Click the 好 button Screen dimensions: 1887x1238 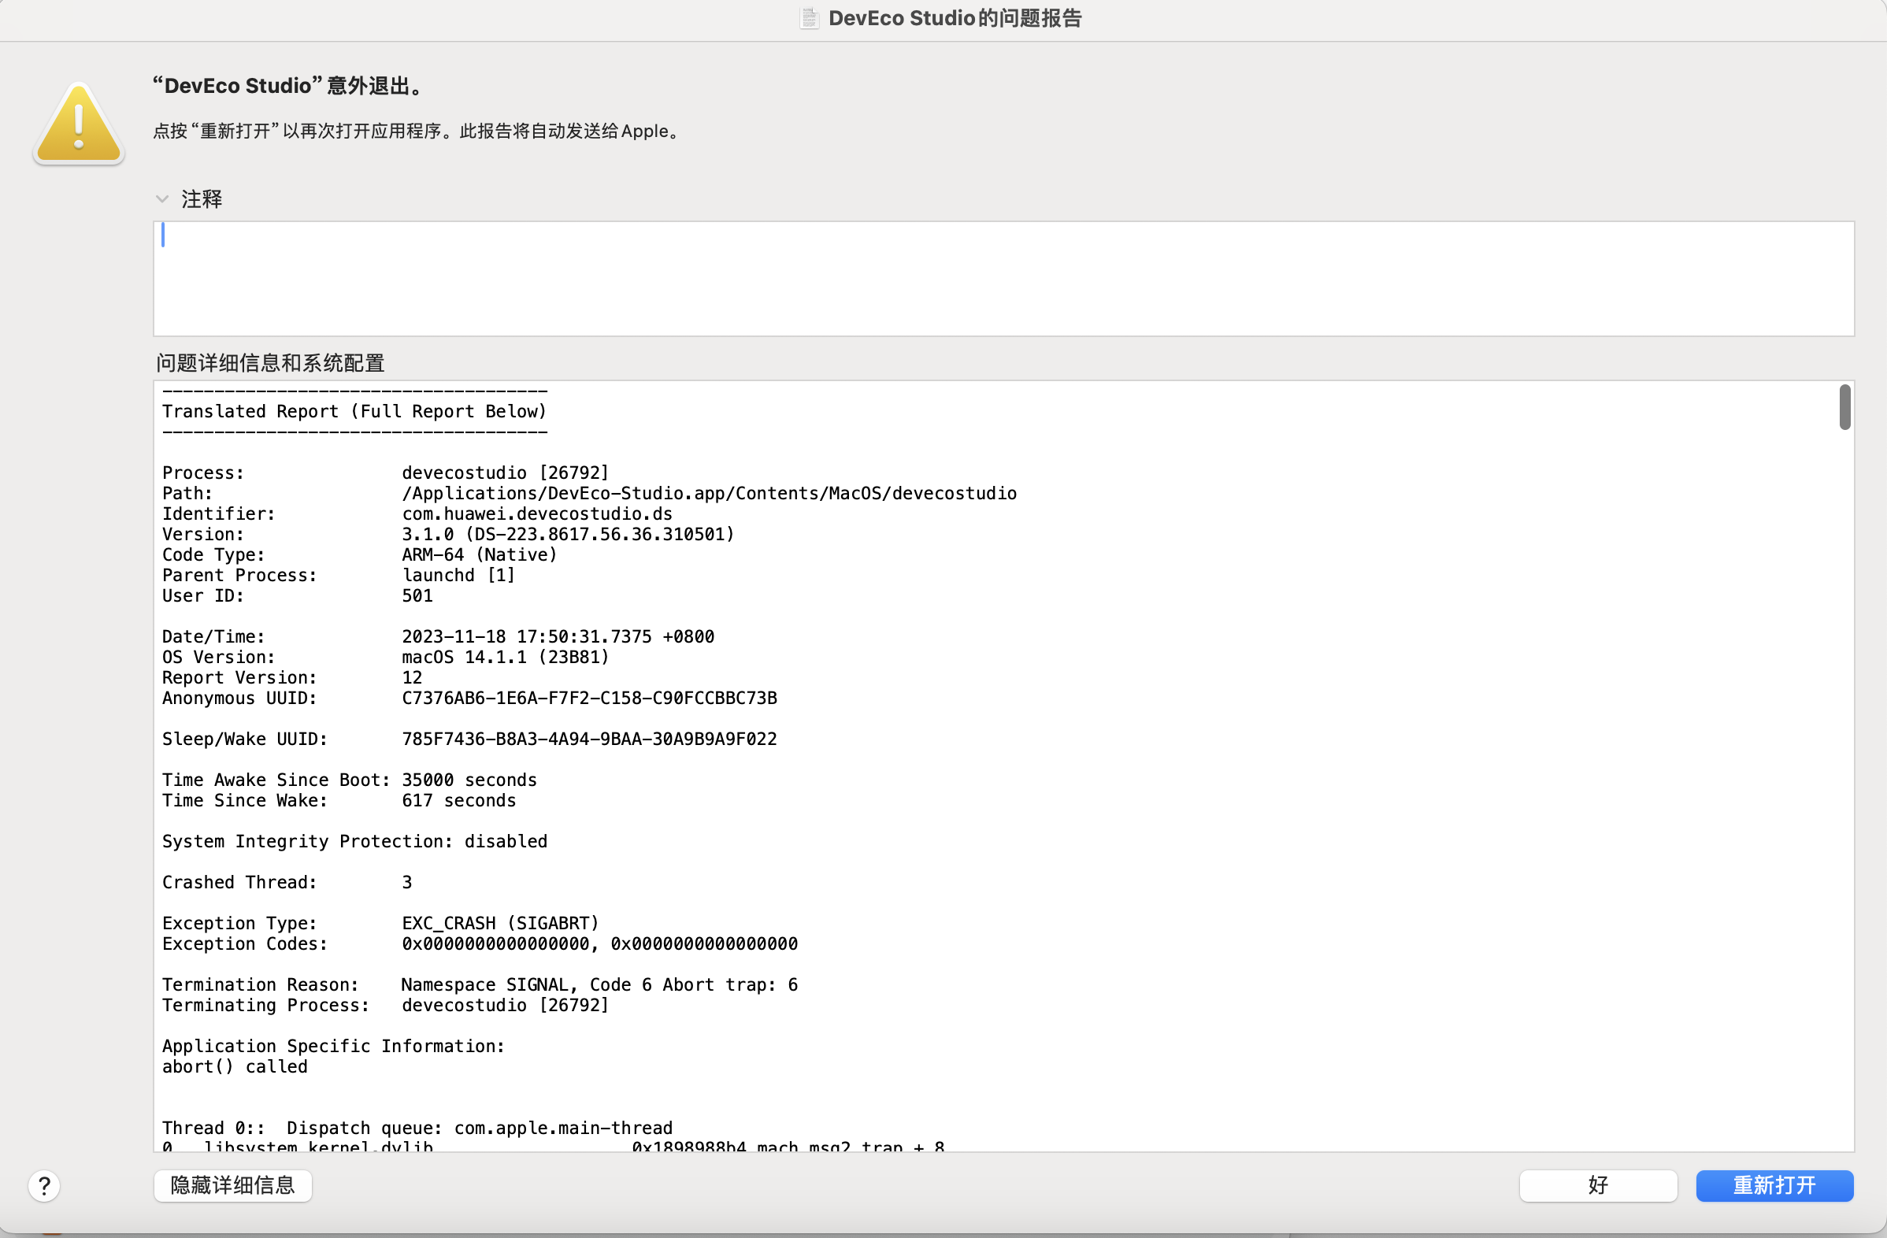pyautogui.click(x=1598, y=1185)
